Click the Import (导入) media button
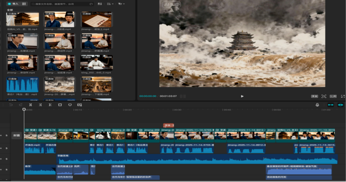 (x=14, y=4)
